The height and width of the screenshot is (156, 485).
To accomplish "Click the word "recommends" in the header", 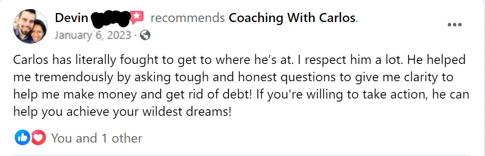I will tap(188, 19).
